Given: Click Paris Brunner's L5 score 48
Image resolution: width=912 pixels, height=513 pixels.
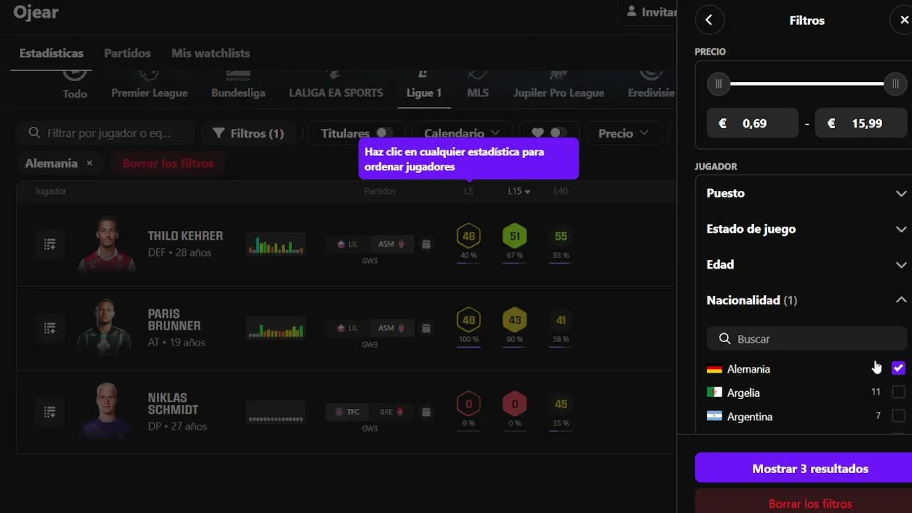Looking at the screenshot, I should click(x=468, y=320).
